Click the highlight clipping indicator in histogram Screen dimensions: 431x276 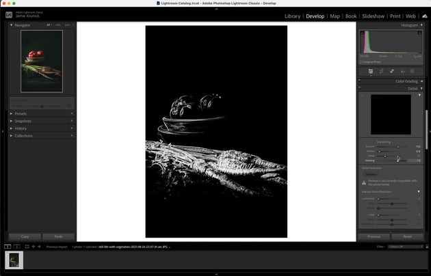tap(419, 33)
